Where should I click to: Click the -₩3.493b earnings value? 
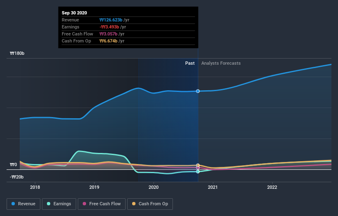click(x=109, y=27)
